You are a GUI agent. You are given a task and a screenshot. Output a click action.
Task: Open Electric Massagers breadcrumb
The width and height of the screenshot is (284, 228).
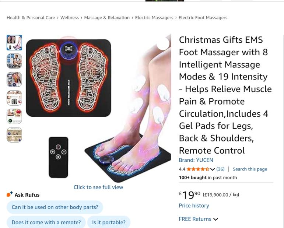(154, 18)
